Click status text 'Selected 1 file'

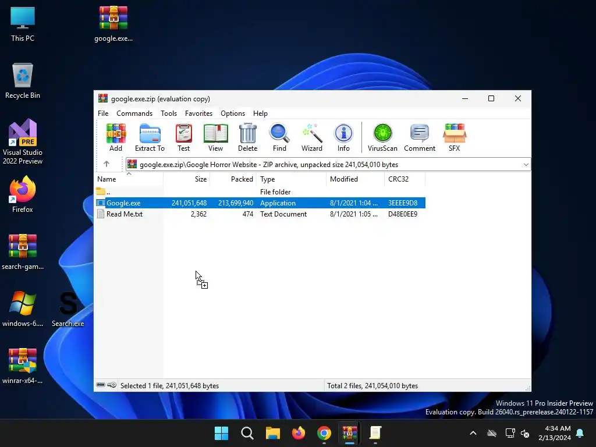(x=169, y=385)
